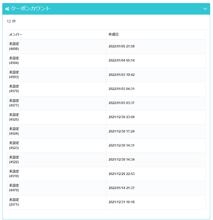Select member row with ID 4470
The width and height of the screenshot is (213, 220).
coord(14,188)
